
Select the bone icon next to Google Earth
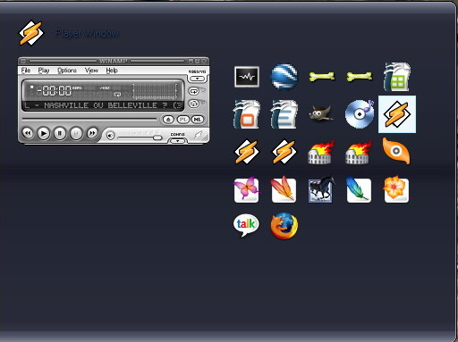click(x=321, y=77)
